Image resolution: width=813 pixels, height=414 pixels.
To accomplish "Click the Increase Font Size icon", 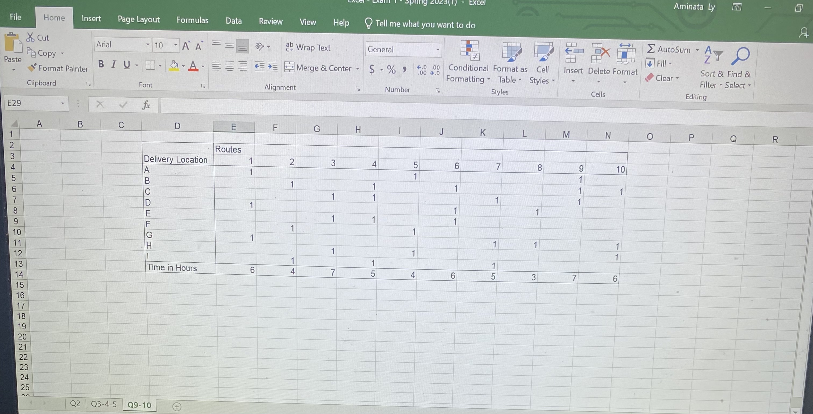I will pos(186,46).
